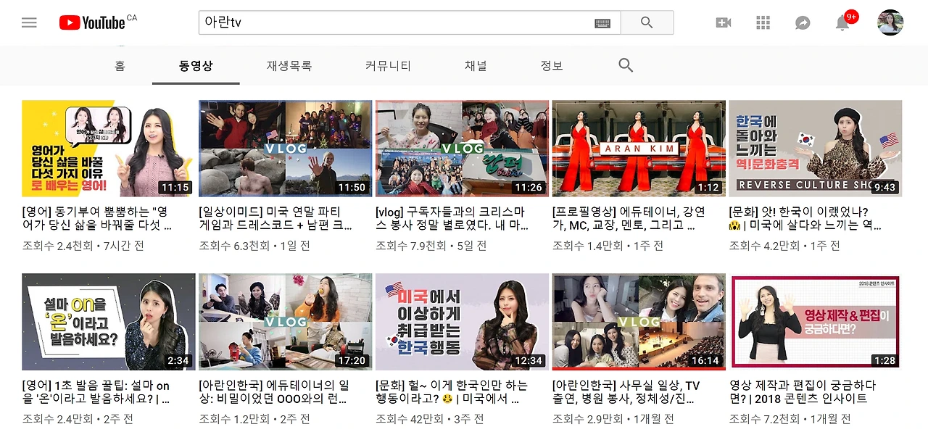Play the 16:14 VLOG thumbnail

click(x=639, y=322)
